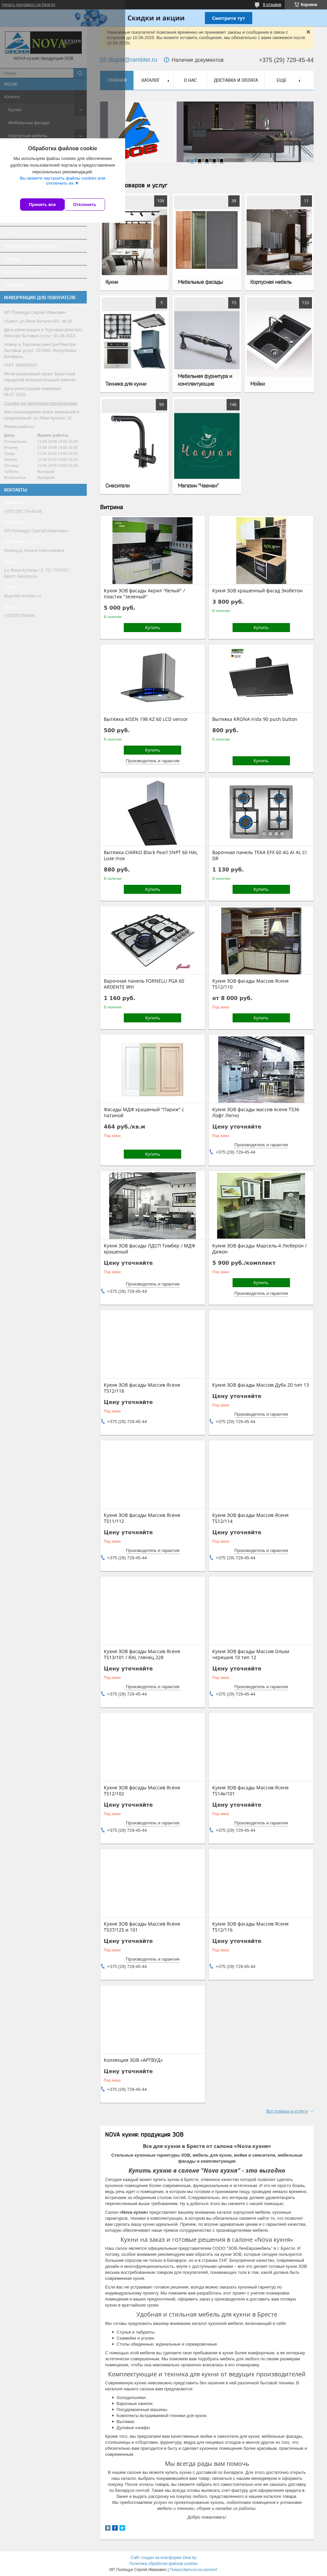
Task: Buy Варочная панель TEKA EFX 60
Action: click(x=261, y=889)
